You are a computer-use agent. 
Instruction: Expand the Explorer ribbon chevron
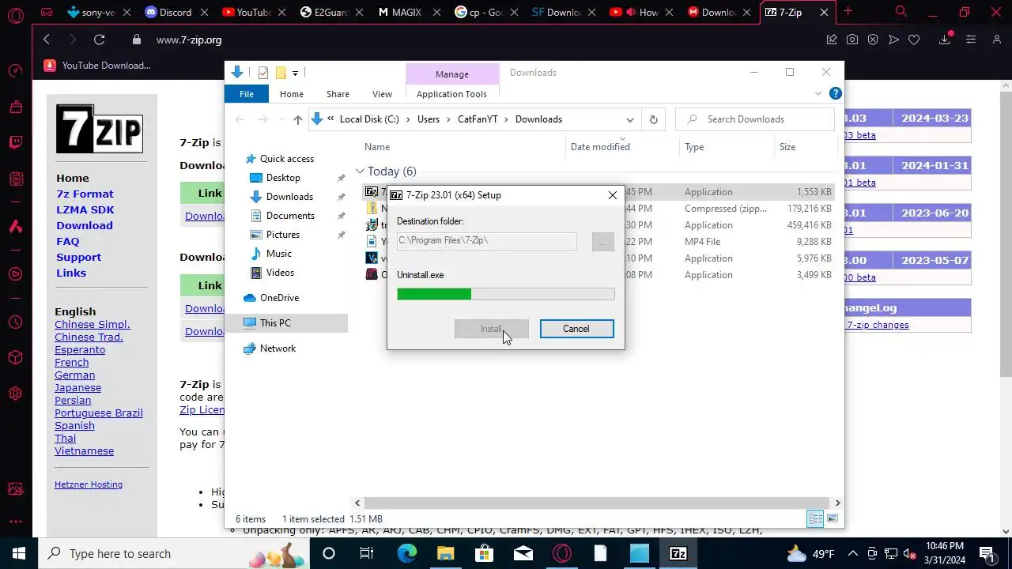818,93
